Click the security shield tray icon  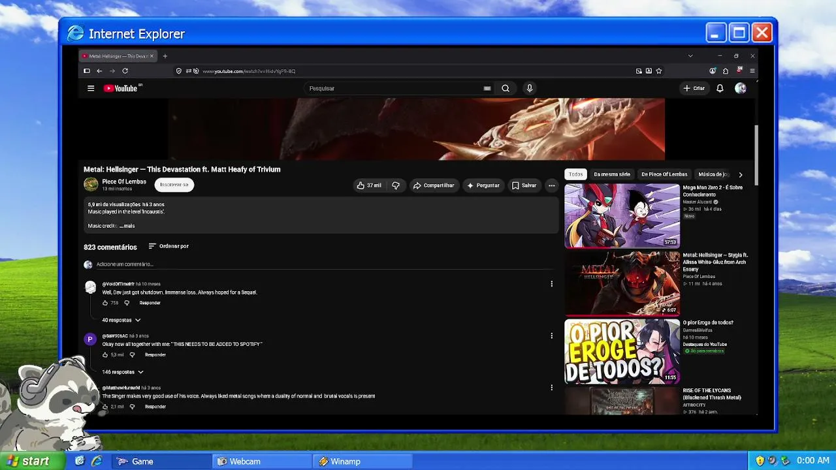pos(760,461)
